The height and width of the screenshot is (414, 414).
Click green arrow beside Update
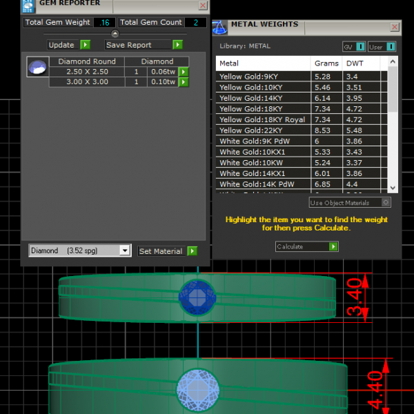coord(85,45)
